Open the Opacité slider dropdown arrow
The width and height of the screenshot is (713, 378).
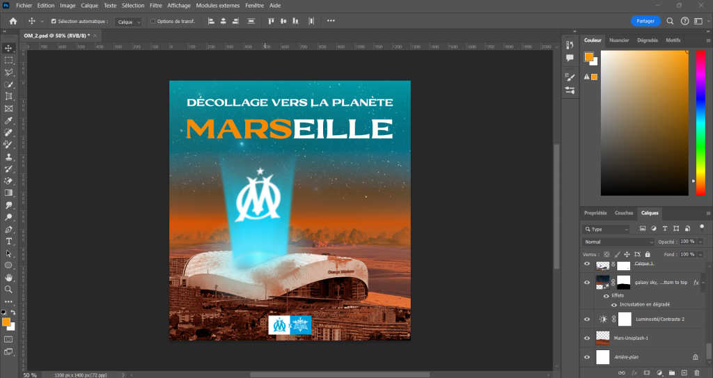click(x=700, y=242)
